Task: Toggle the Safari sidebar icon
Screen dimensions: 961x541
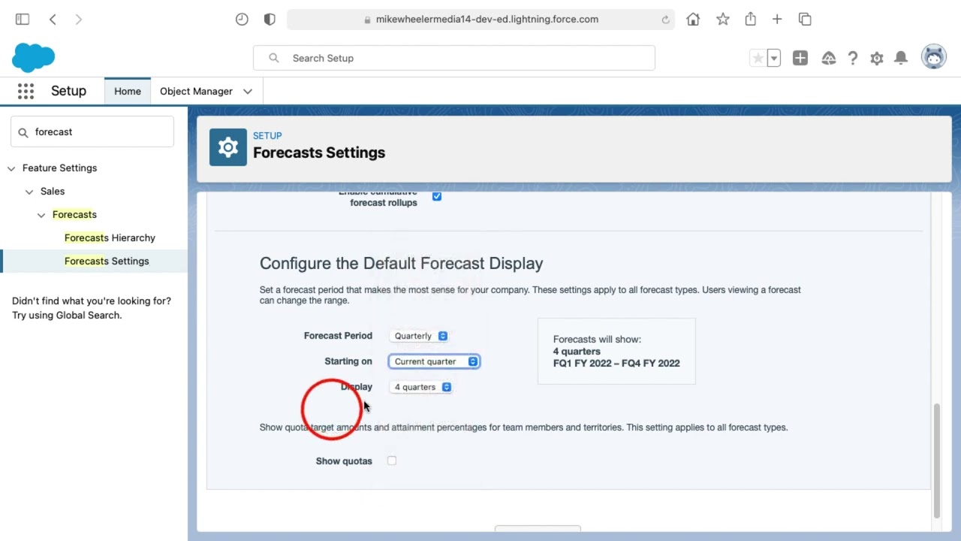Action: [23, 20]
